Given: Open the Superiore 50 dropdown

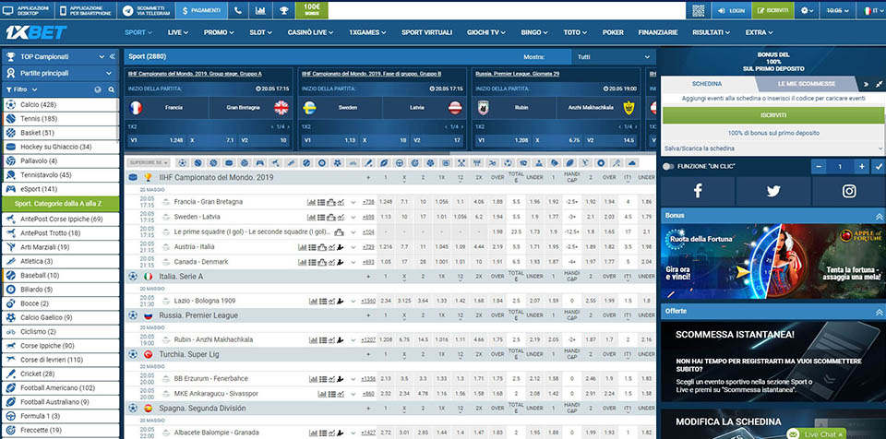Looking at the screenshot, I should tap(149, 162).
